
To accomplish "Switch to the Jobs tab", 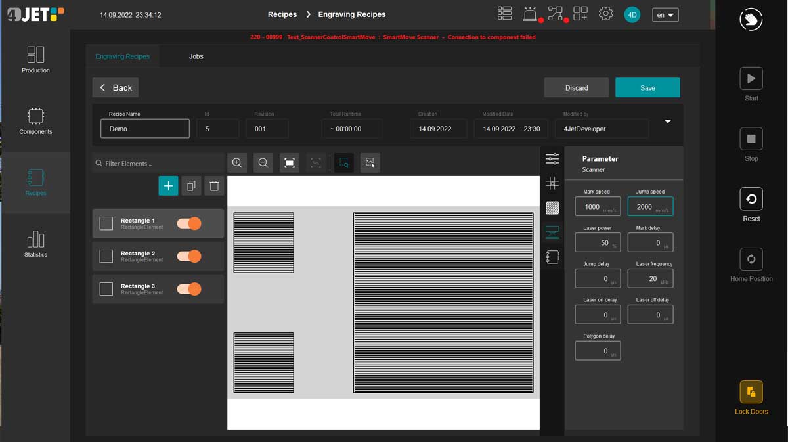I will [196, 56].
